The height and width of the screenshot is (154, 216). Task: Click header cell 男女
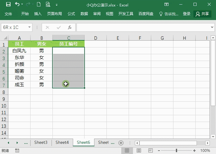[x=41, y=44]
